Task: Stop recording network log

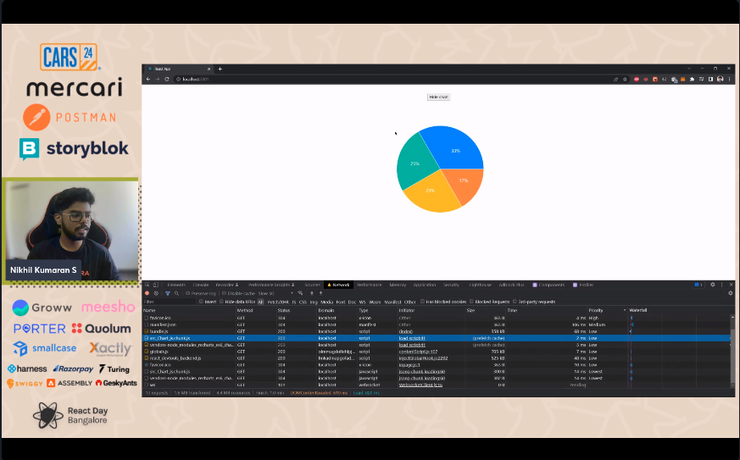Action: click(147, 293)
